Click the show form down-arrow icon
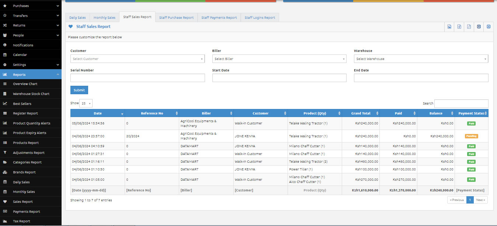Screen dimensions: 497x226 [479, 27]
